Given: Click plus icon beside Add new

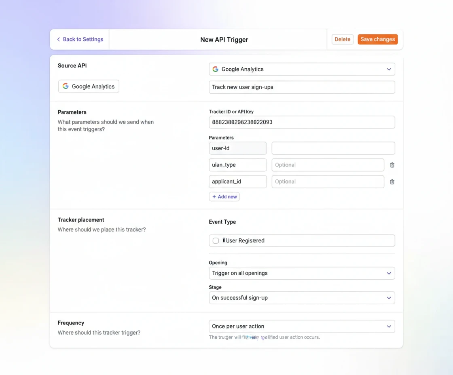Looking at the screenshot, I should tap(214, 197).
